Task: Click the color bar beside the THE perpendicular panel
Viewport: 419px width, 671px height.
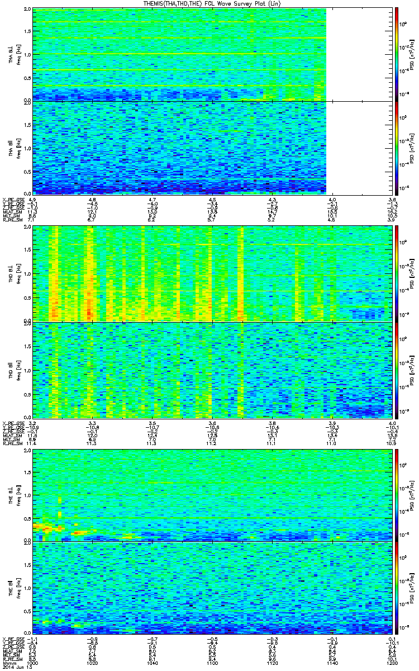Action: 396,494
